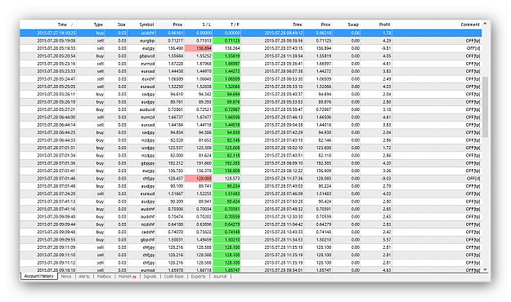Click the profit value -9.81
Viewport: 511px width, 302px height.
386,48
